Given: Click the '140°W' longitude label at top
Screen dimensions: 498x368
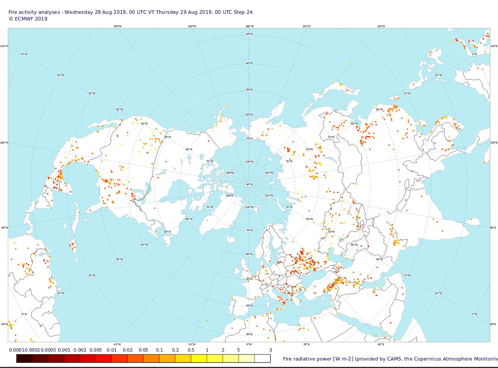Looking at the screenshot, I should click(117, 26).
